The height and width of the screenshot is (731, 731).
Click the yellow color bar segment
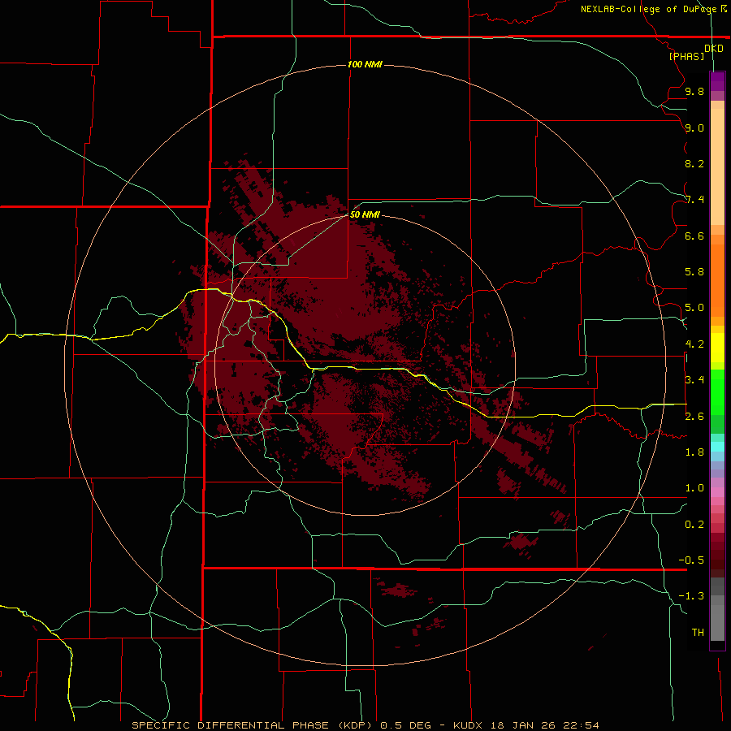[717, 348]
